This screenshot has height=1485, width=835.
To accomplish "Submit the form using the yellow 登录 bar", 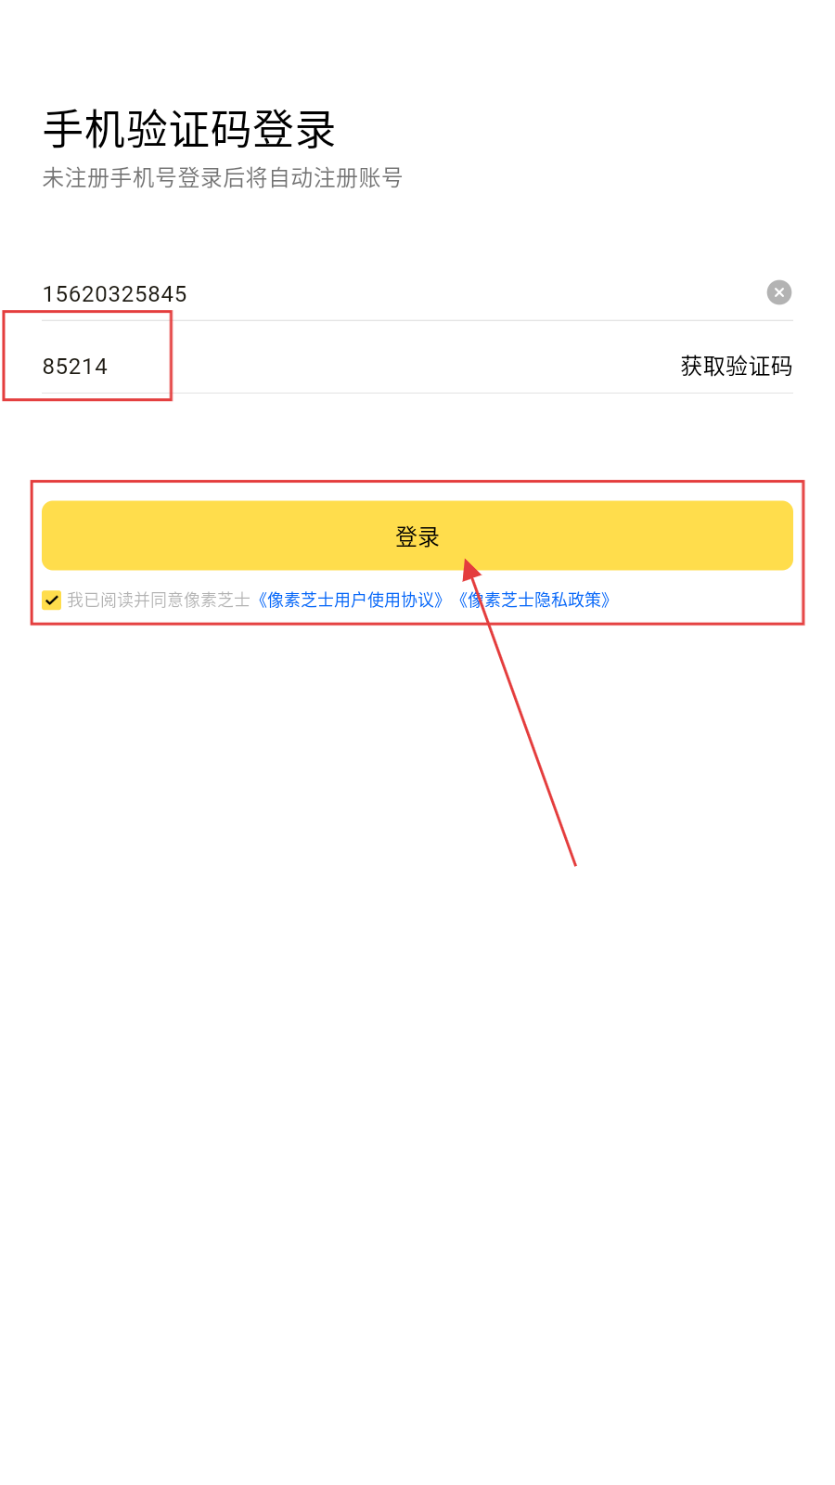I will point(417,536).
